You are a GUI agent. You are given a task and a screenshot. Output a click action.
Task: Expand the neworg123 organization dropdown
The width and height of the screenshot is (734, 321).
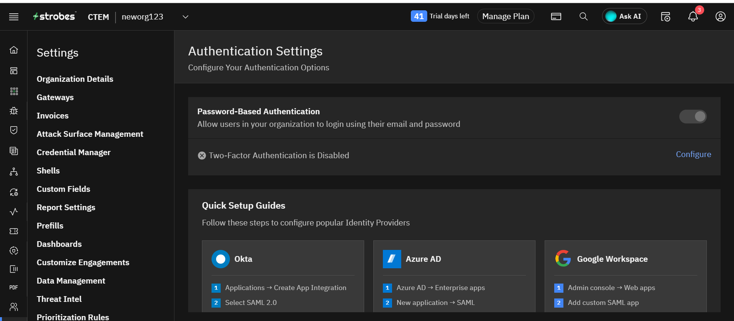click(x=186, y=17)
